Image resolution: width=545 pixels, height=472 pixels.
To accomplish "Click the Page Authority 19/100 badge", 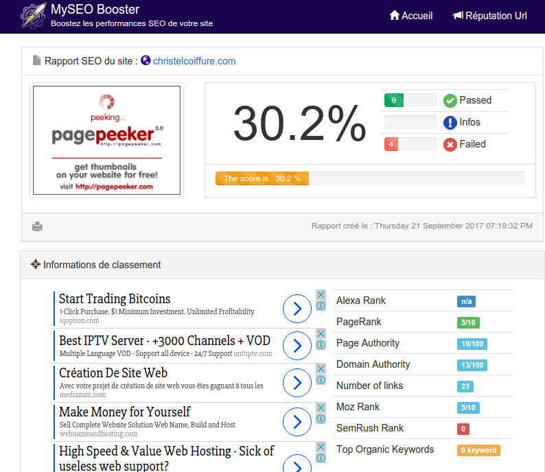I will (472, 344).
